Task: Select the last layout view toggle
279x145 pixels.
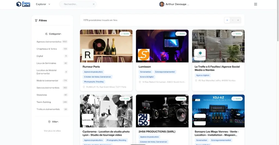Action: point(238,20)
